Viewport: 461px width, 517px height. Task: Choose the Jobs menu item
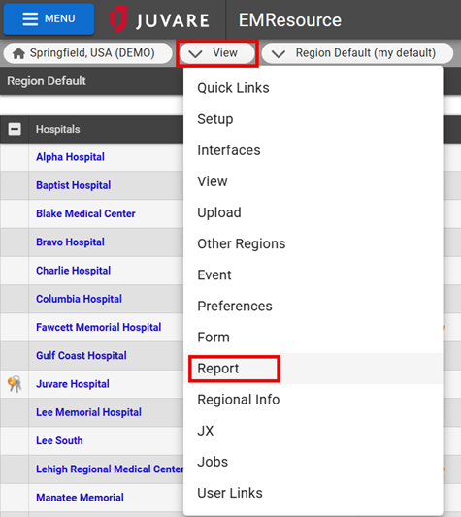[x=313, y=462]
